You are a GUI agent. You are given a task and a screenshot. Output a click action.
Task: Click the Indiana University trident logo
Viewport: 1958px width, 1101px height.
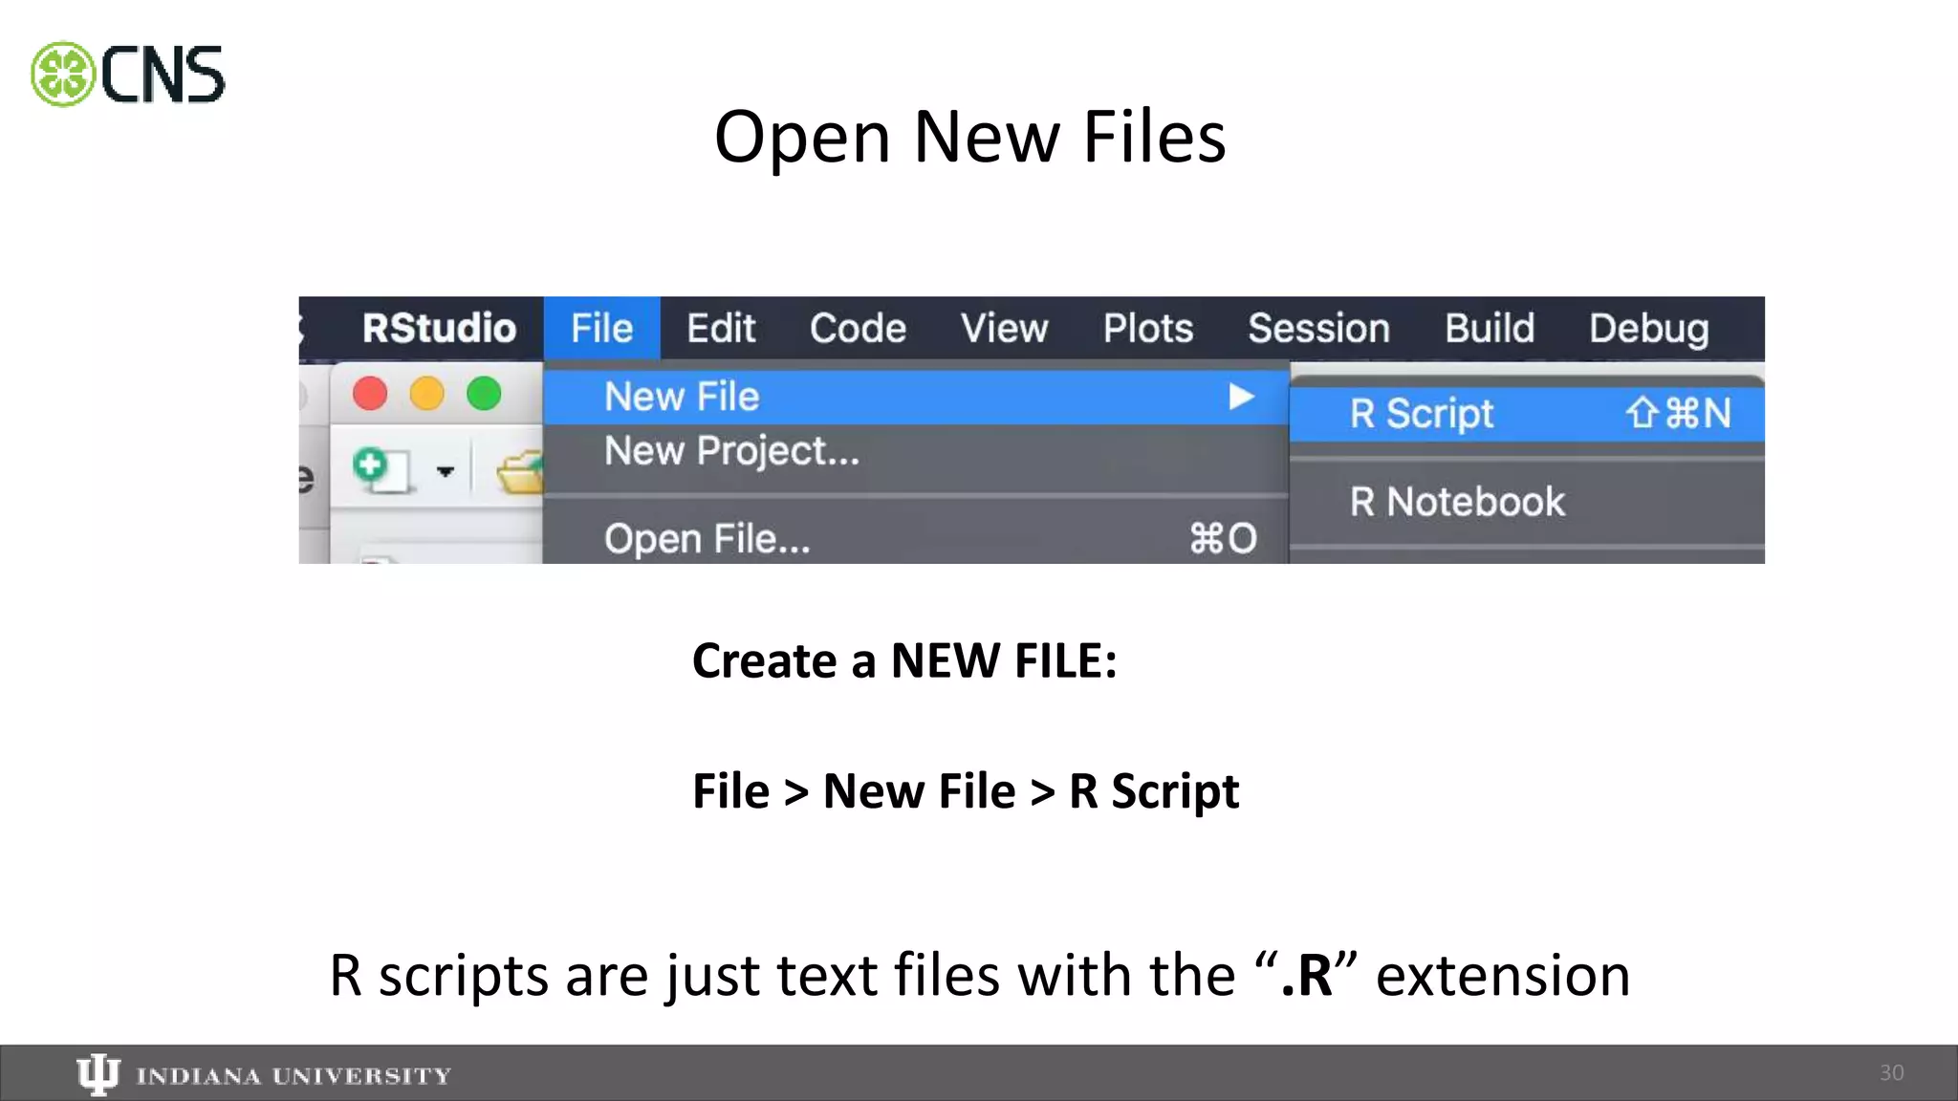click(98, 1075)
